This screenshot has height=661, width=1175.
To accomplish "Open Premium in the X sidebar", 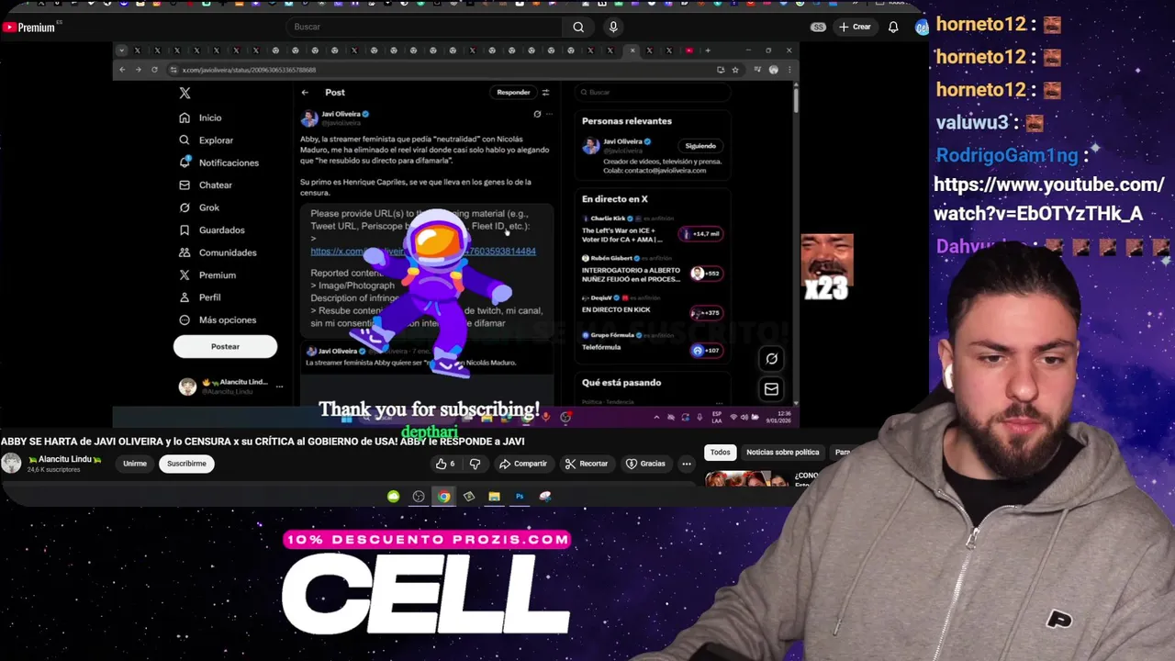I will coord(207,275).
